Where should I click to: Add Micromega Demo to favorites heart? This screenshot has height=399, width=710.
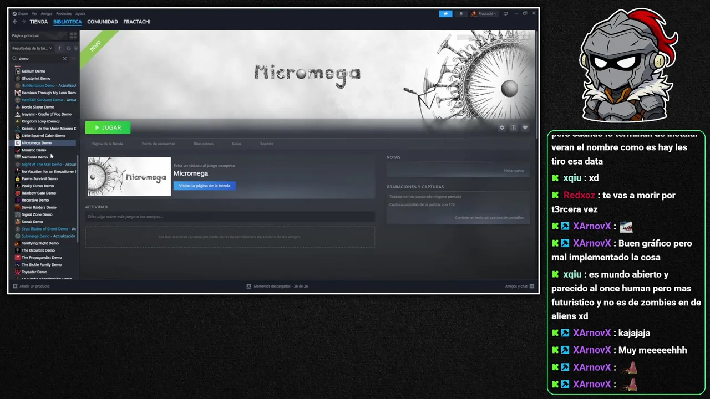pyautogui.click(x=525, y=127)
